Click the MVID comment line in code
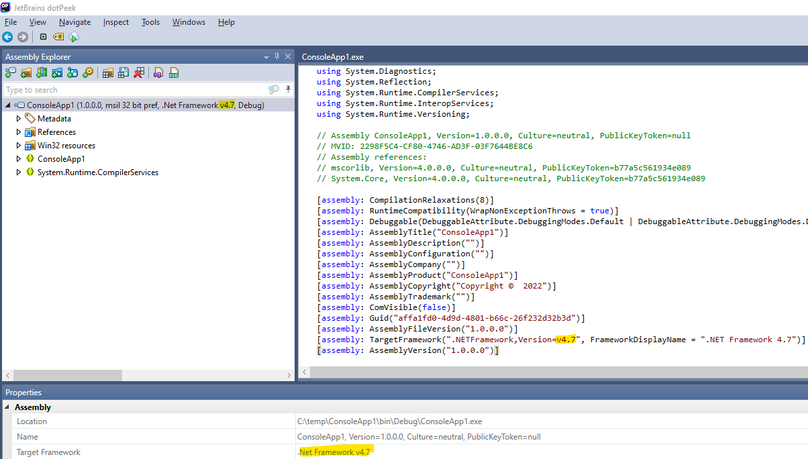 pos(424,146)
